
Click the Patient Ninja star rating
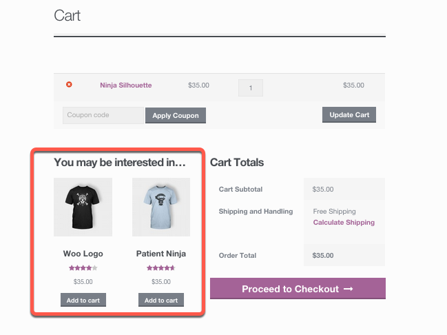[161, 268]
